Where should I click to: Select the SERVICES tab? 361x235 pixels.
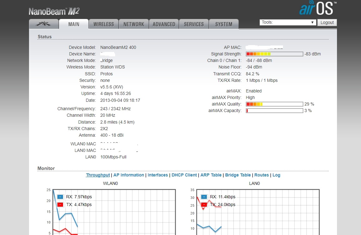point(194,24)
